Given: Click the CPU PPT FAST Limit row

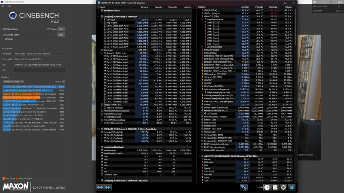Looking at the screenshot, I should coord(246,129).
